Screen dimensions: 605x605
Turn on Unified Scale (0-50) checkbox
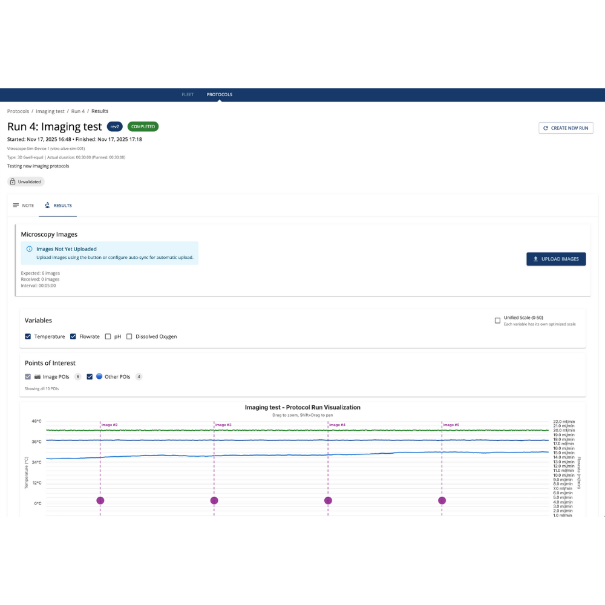[x=497, y=320]
